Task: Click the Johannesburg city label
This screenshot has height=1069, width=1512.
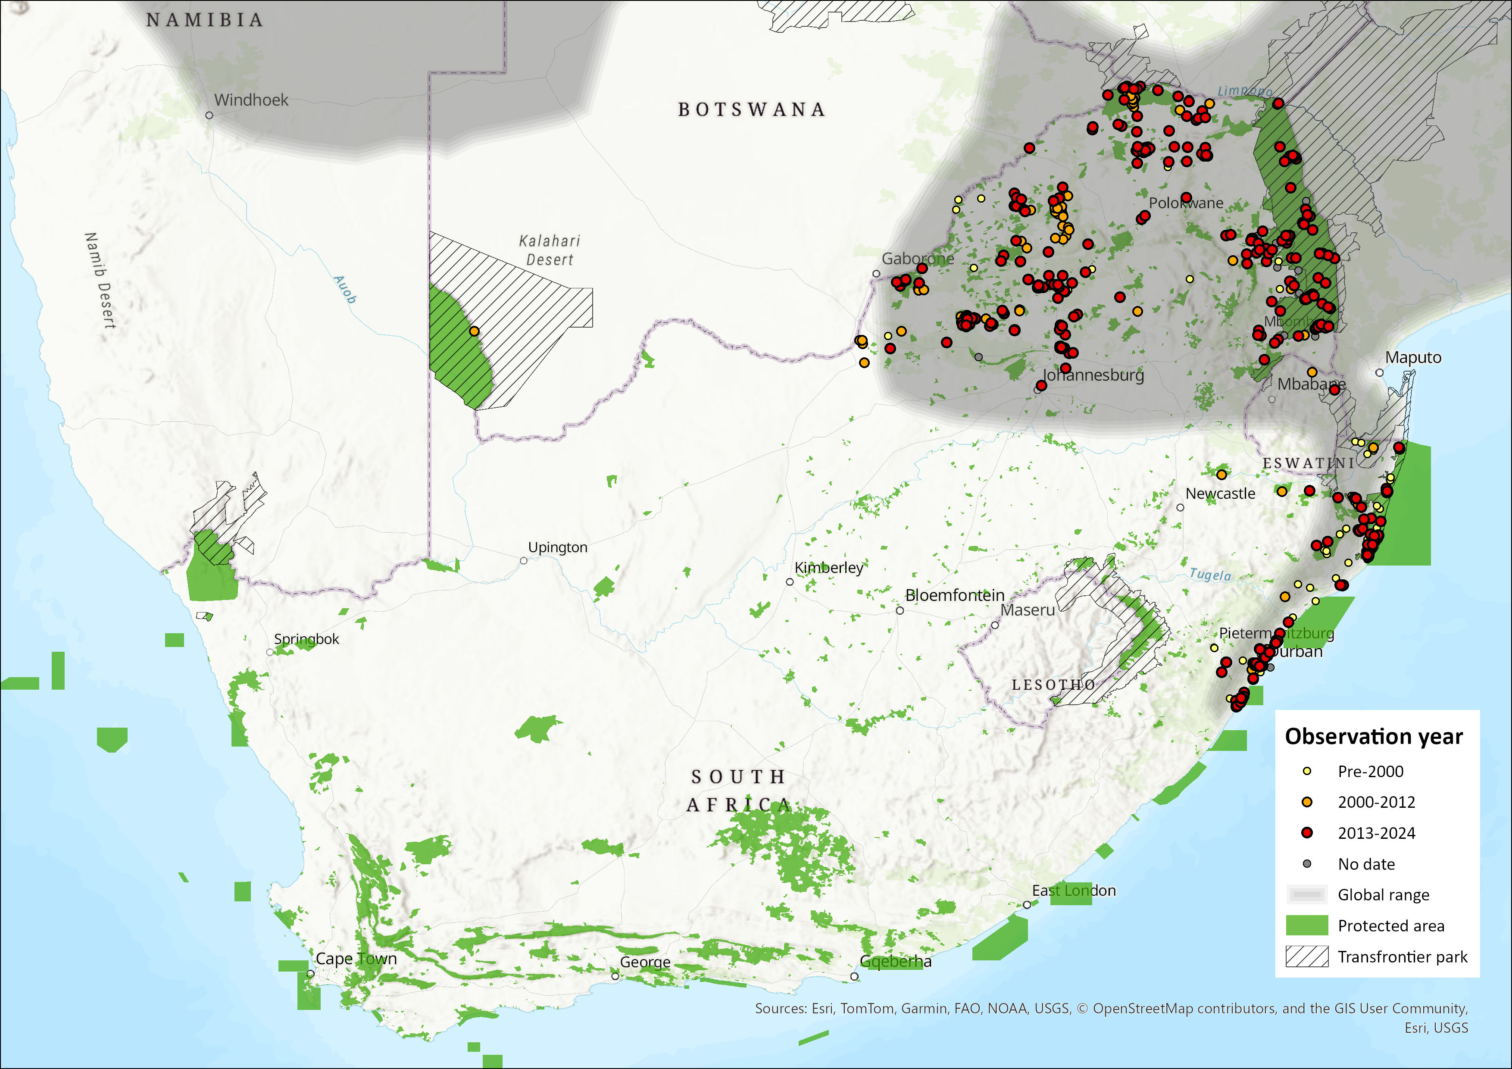Action: [x=1093, y=375]
